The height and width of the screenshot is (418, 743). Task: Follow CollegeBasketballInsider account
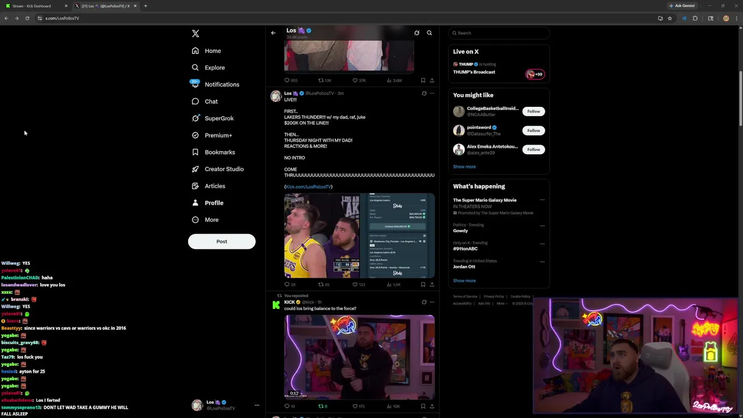tap(533, 111)
